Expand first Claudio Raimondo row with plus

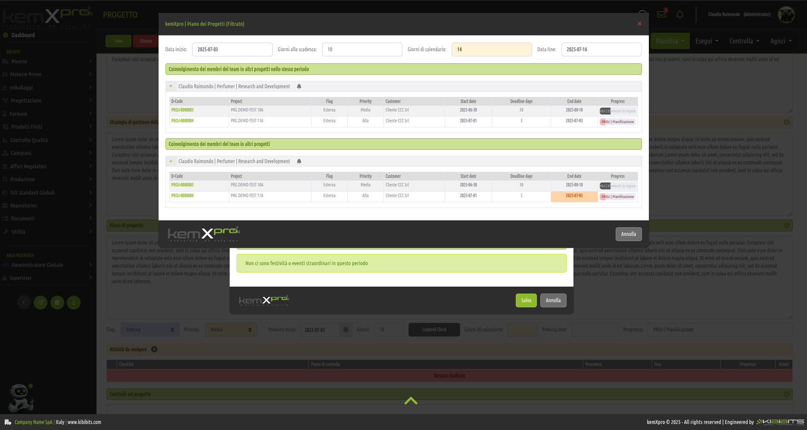[x=171, y=87]
